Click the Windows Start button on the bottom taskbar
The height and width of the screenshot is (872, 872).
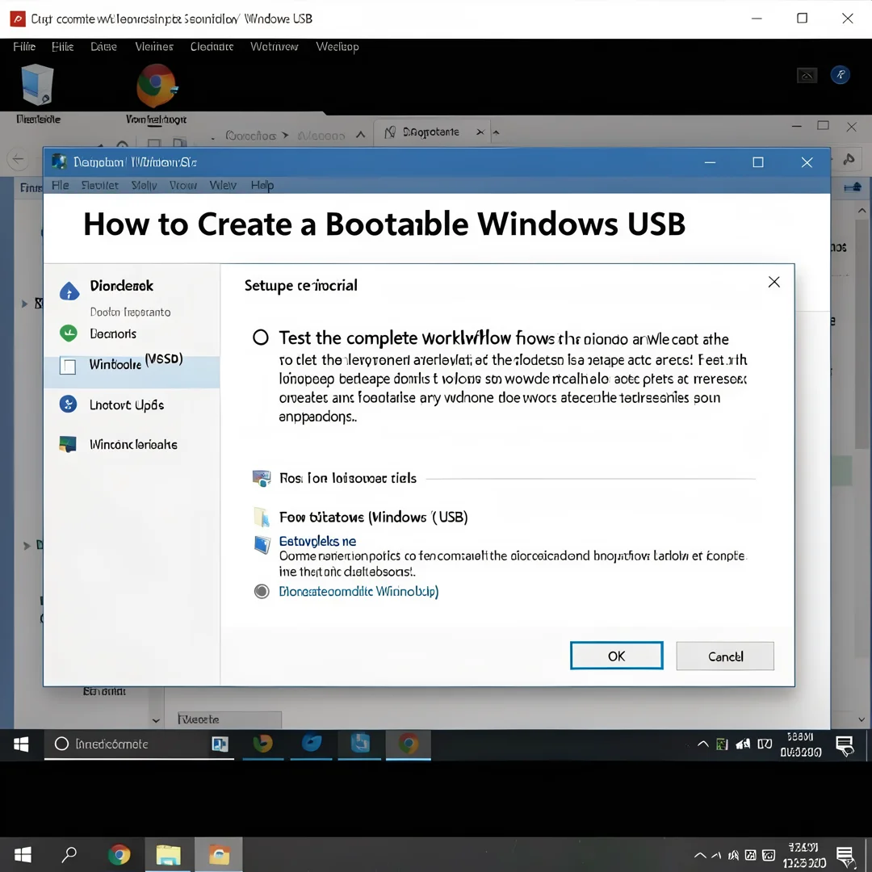coord(23,855)
